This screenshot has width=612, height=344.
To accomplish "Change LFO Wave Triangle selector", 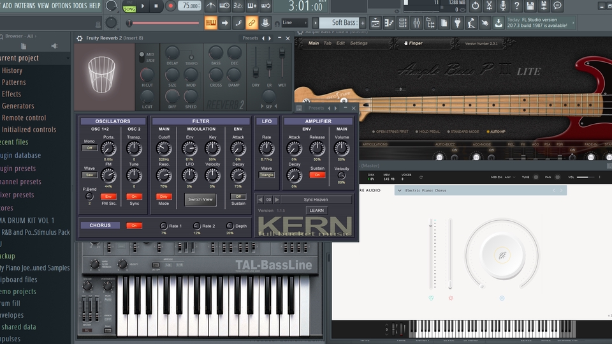I will pos(266,175).
